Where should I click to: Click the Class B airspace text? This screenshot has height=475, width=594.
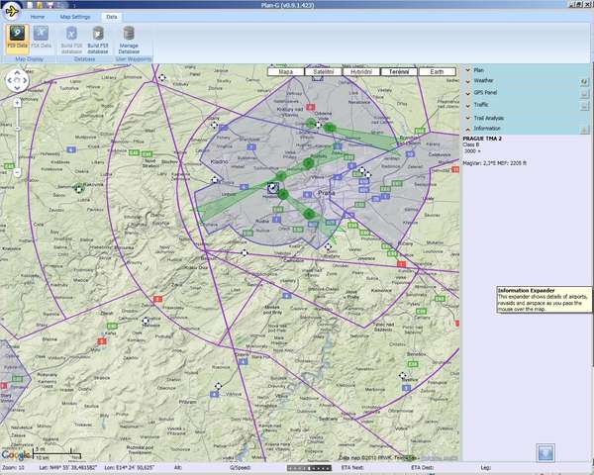(x=470, y=144)
